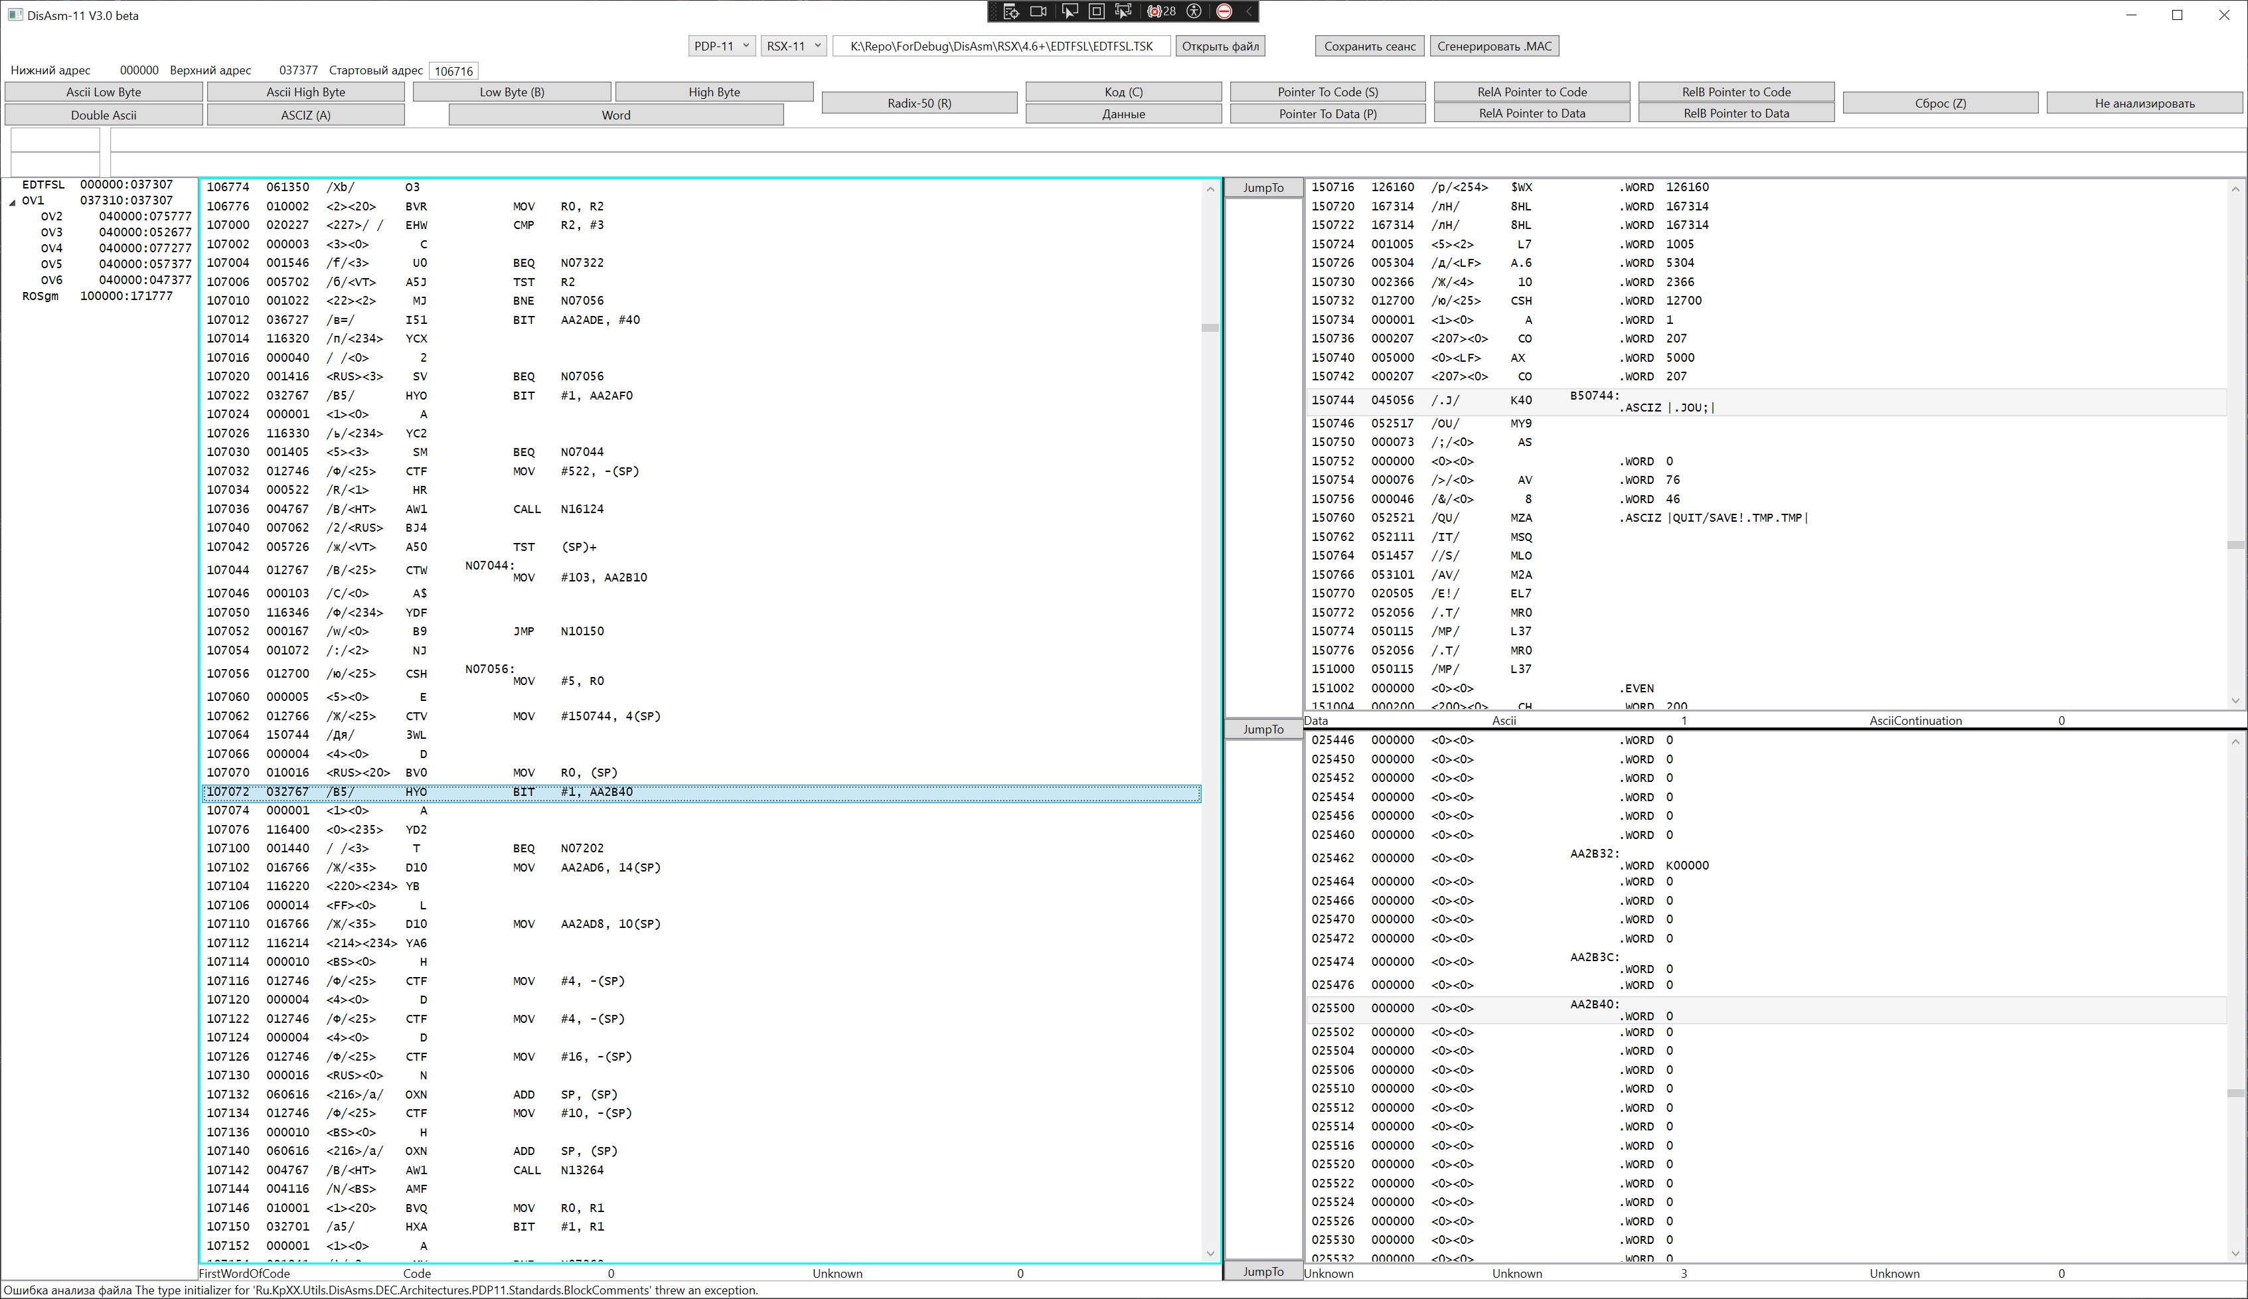The width and height of the screenshot is (2248, 1299).
Task: Click the camera icon in debug toolbar
Action: click(1038, 11)
